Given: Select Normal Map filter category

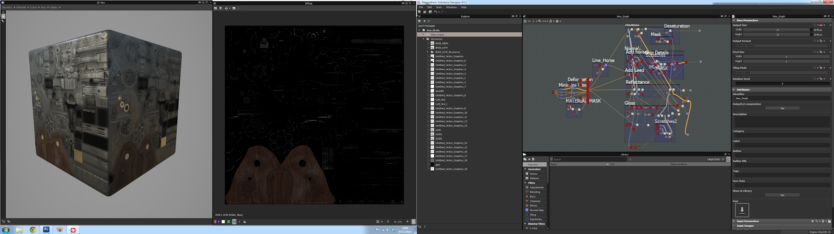Looking at the screenshot, I should point(536,210).
